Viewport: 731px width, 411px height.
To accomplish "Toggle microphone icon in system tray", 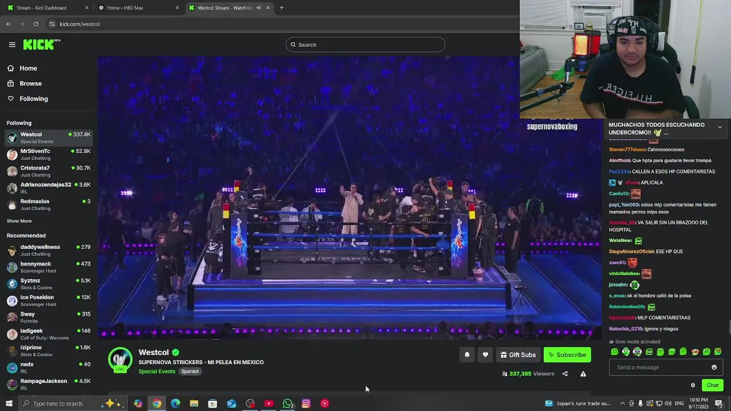I will click(x=641, y=404).
